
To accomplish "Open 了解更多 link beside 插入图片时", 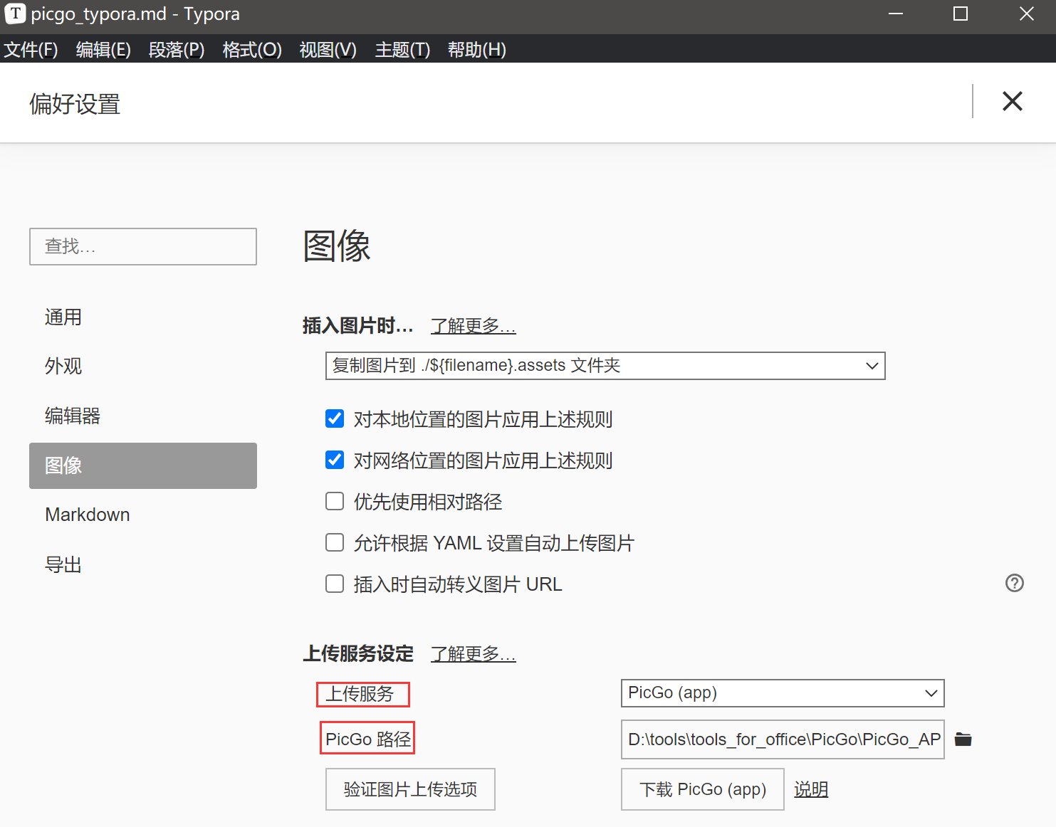I will [x=473, y=326].
